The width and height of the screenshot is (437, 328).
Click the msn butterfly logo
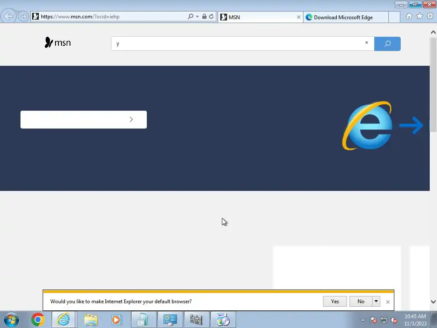click(x=58, y=42)
